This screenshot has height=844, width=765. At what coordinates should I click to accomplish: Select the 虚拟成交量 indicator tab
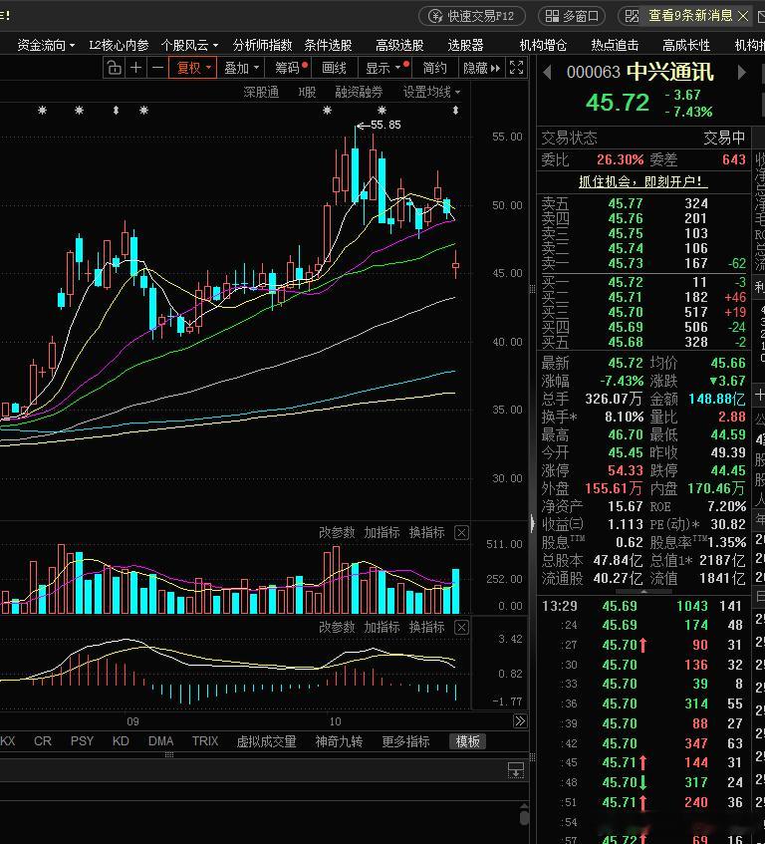pos(266,741)
